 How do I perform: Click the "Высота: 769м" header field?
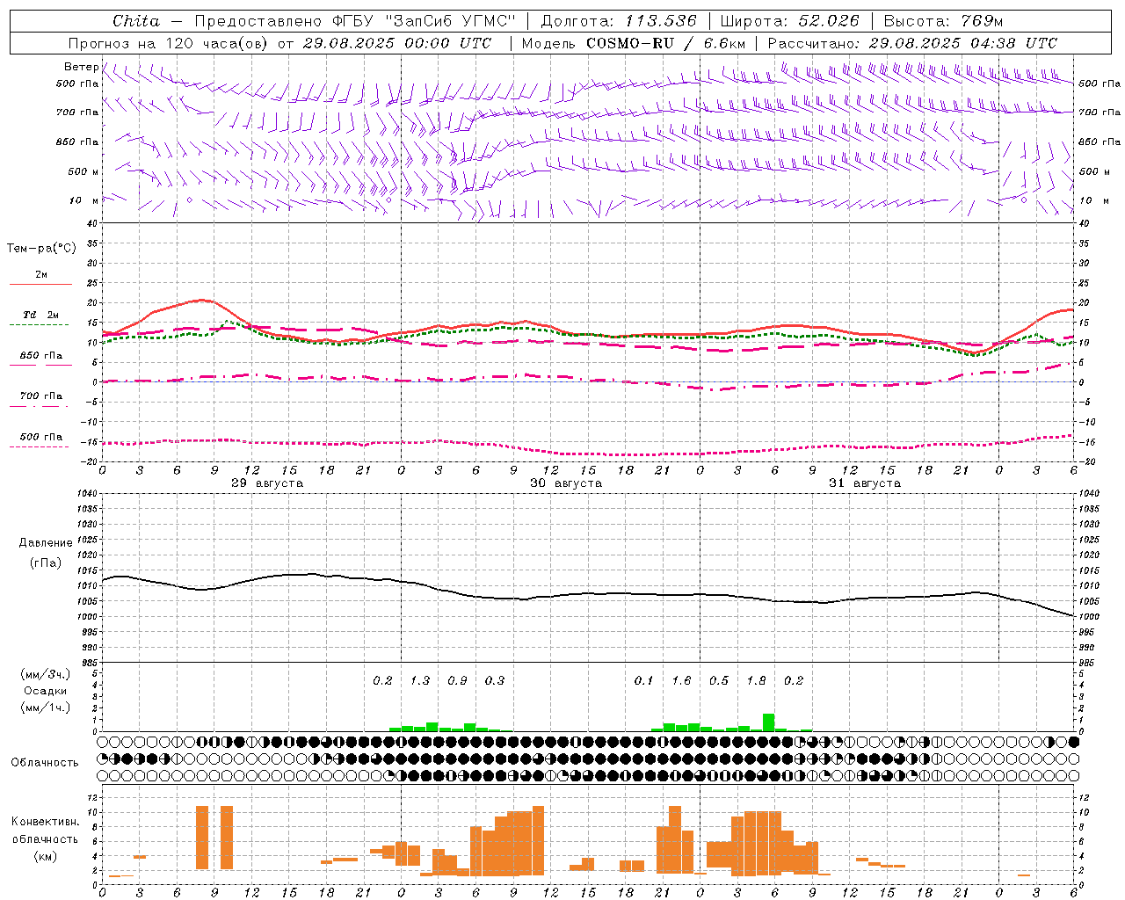(x=943, y=21)
